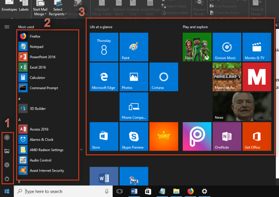Open the Movies & TV tile

point(257,47)
